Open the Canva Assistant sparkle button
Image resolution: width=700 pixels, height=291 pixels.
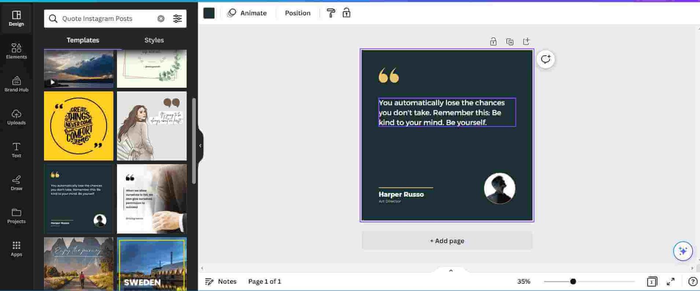(x=682, y=251)
